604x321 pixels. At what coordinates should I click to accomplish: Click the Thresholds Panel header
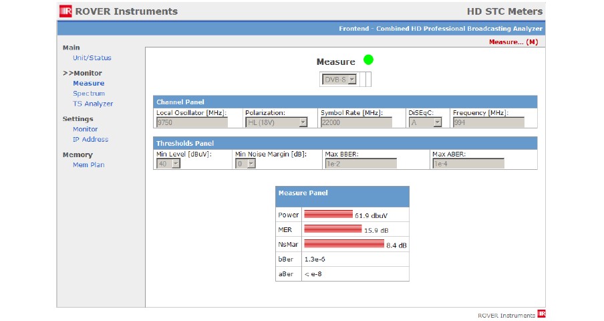click(x=345, y=143)
